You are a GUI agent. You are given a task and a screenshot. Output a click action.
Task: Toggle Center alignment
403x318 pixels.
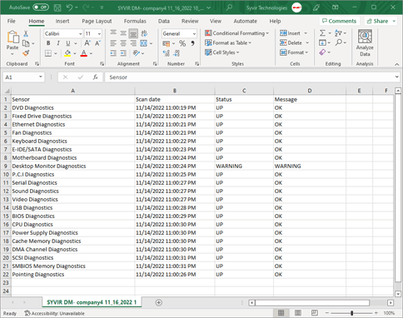pos(123,43)
